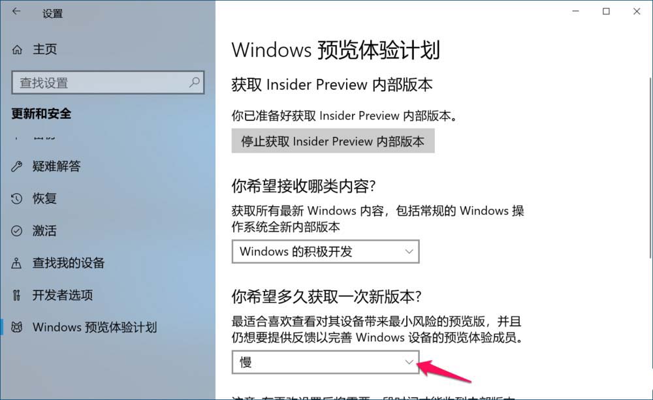653x400 pixels.
Task: Click the 查找我的设备 person icon
Action: [17, 263]
